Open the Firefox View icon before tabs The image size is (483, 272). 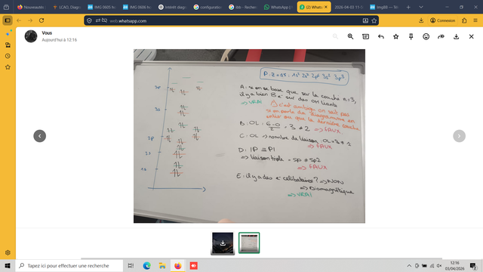tap(6, 7)
